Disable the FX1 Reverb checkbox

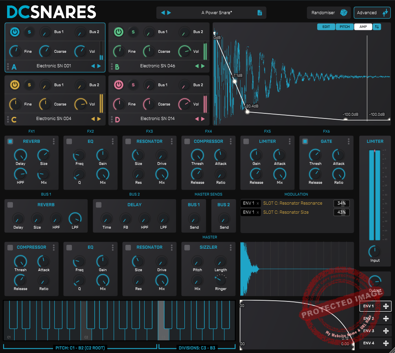[x=10, y=141]
